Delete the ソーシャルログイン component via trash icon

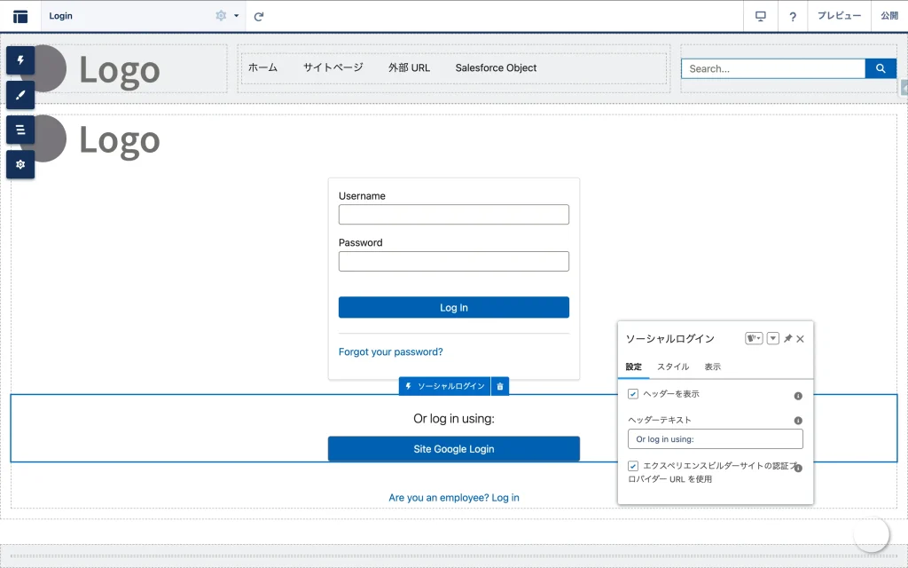pos(500,386)
